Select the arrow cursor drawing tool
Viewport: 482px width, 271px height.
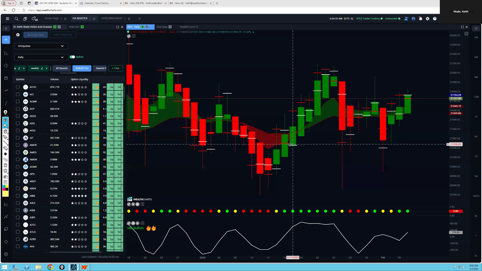coord(6,126)
